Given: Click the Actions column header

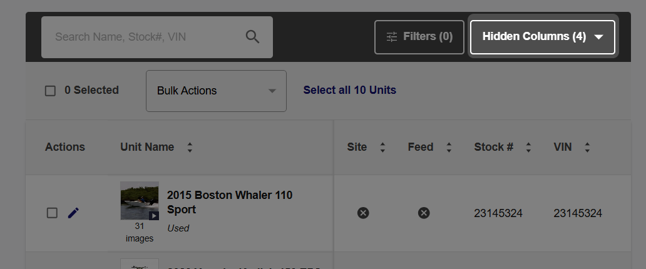Looking at the screenshot, I should pyautogui.click(x=65, y=147).
